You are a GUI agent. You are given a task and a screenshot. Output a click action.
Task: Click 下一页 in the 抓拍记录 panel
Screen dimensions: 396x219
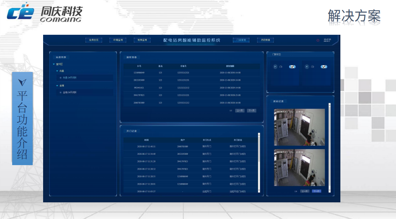click(x=316, y=191)
